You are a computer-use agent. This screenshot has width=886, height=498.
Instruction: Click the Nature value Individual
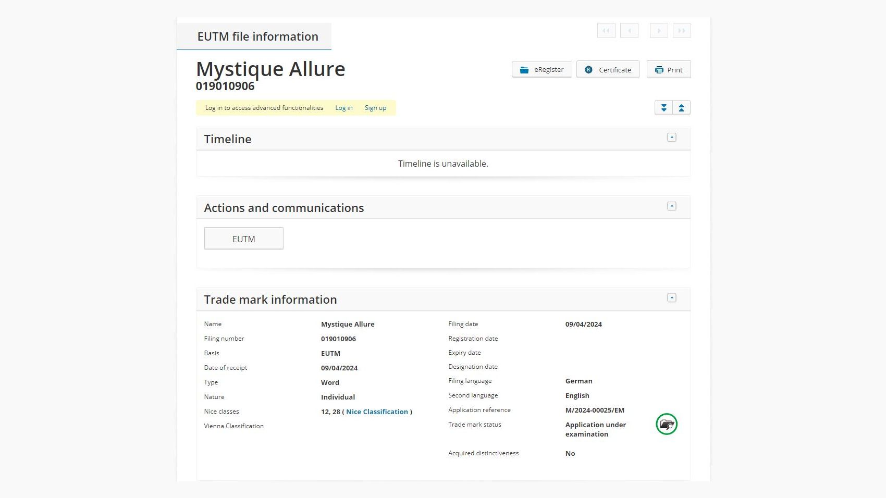338,397
